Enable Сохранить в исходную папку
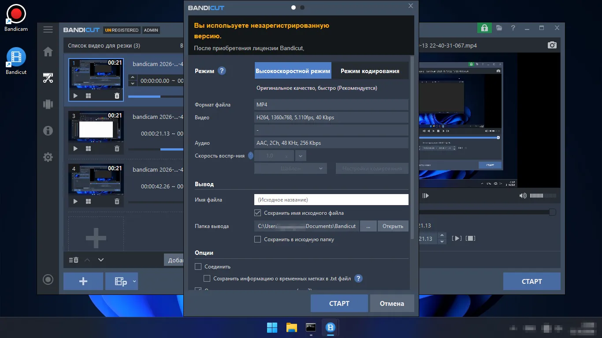Viewport: 602px width, 338px height. [258, 239]
